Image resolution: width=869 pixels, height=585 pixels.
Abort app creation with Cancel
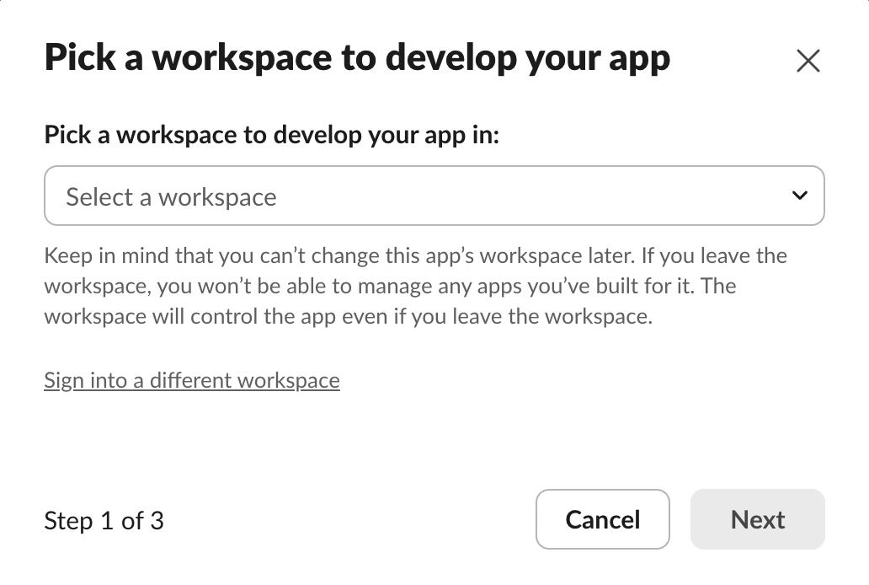[x=603, y=519]
